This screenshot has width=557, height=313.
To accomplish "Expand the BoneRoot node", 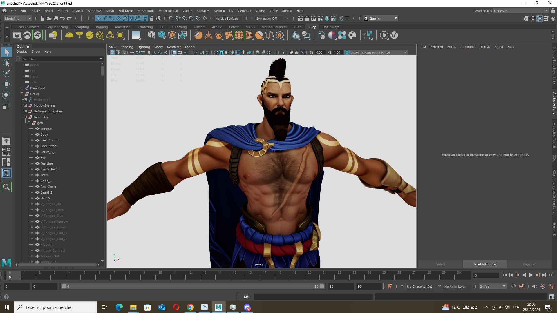I will point(22,88).
